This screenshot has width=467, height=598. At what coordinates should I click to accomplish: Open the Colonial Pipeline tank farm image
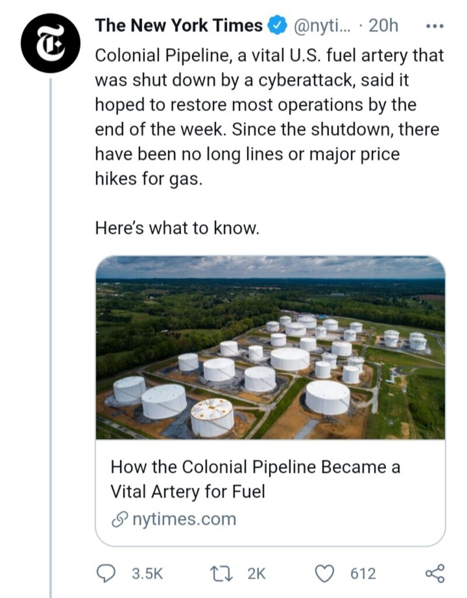(270, 347)
